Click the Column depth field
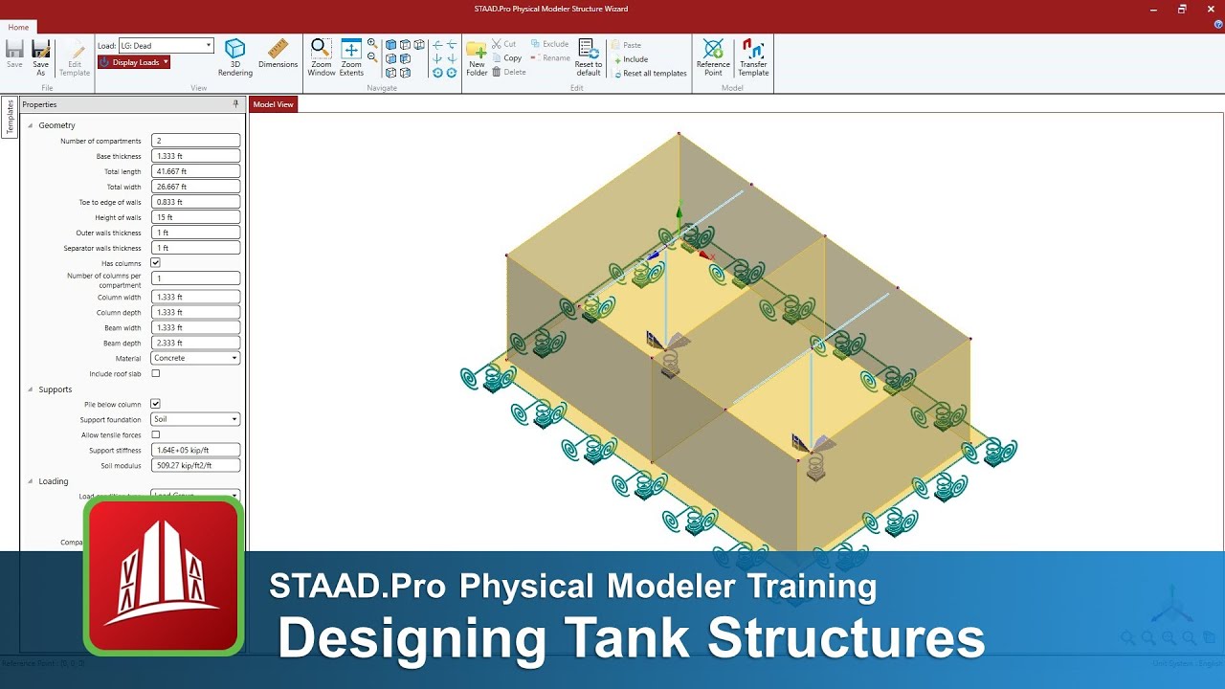 click(x=195, y=312)
